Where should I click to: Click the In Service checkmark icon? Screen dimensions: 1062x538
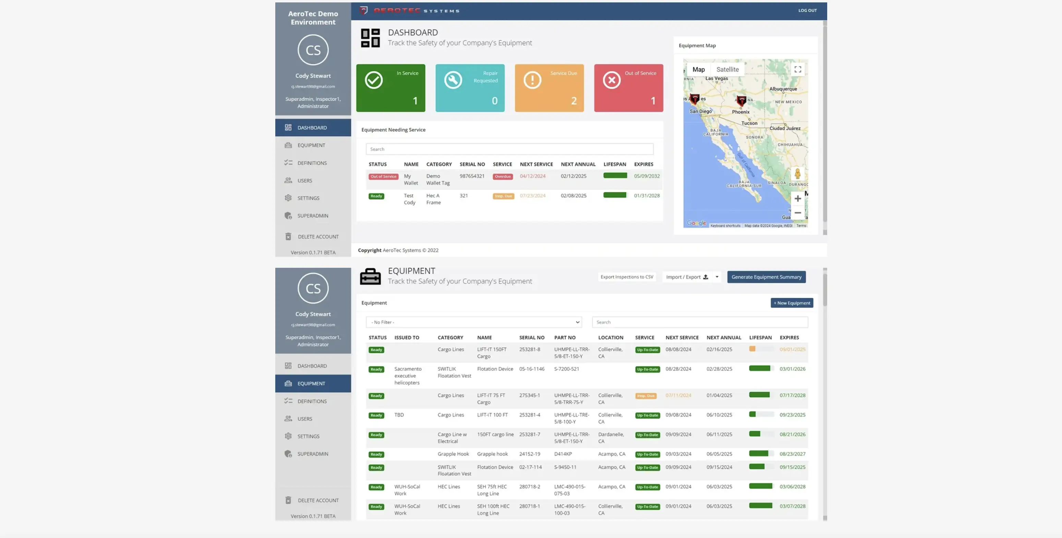pos(374,80)
